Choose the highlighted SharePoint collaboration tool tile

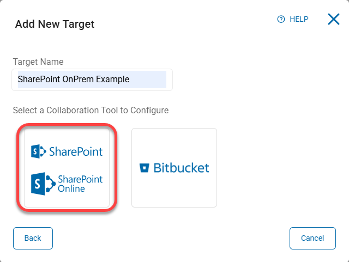point(67,167)
